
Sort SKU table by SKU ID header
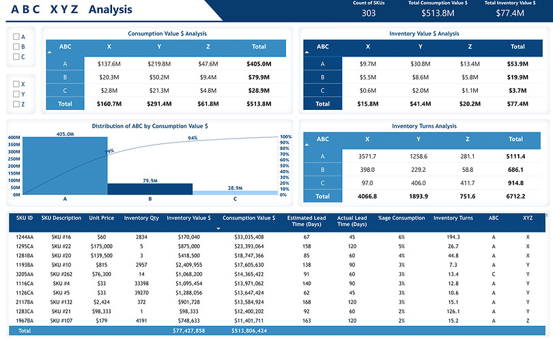25,218
